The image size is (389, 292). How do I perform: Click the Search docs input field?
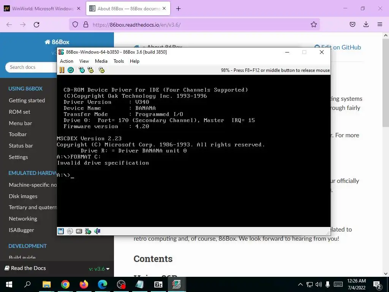tap(31, 67)
